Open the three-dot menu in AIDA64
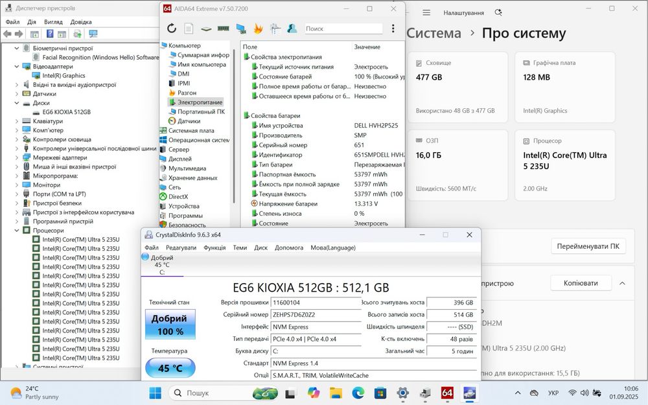Viewport: 648px width, 405px height. click(393, 28)
